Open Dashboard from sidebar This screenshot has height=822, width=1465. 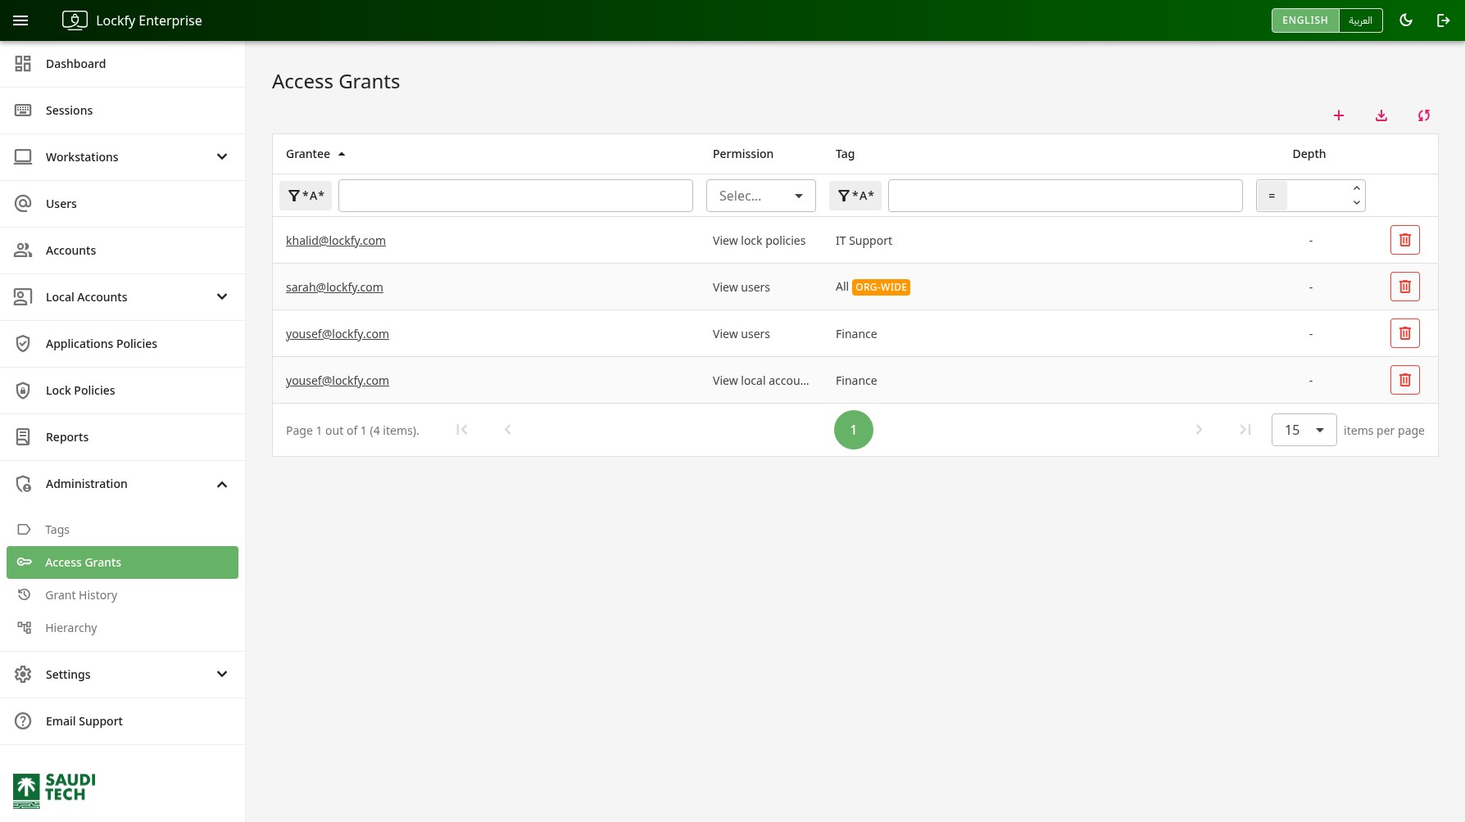[123, 64]
